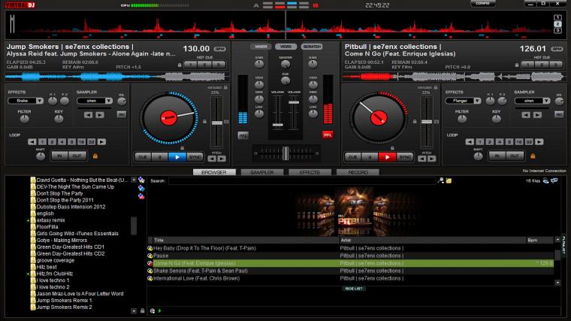Halve the loop length on left deck
571x321 pixels.
tap(32, 142)
